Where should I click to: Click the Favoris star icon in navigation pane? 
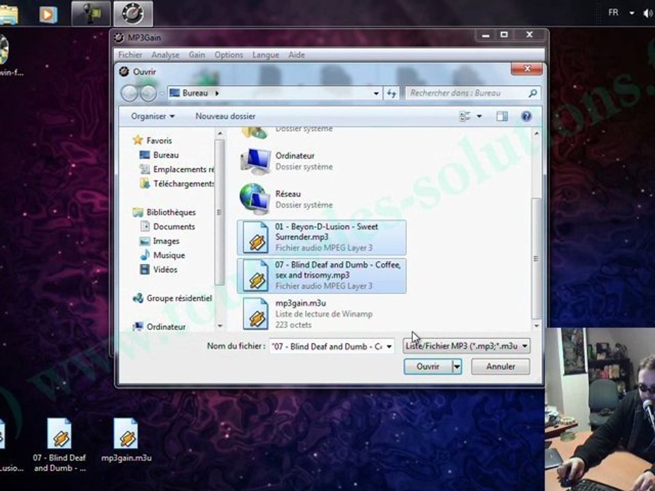pos(137,140)
